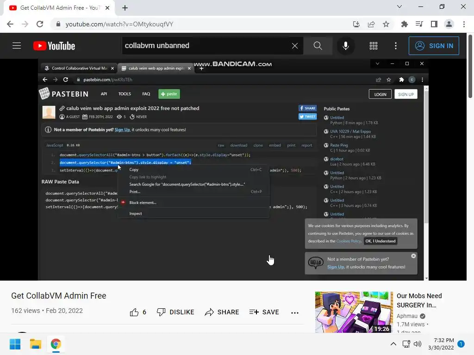Clear the YouTube search box text

pos(295,46)
